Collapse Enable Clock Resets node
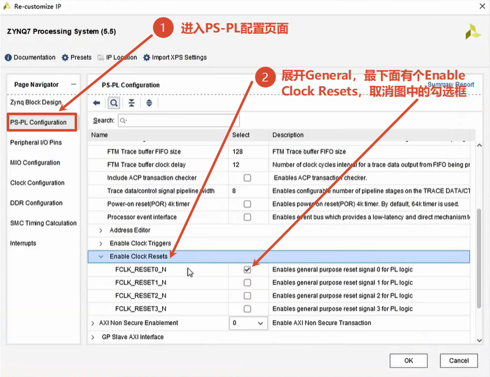Image resolution: width=490 pixels, height=377 pixels. [100, 256]
